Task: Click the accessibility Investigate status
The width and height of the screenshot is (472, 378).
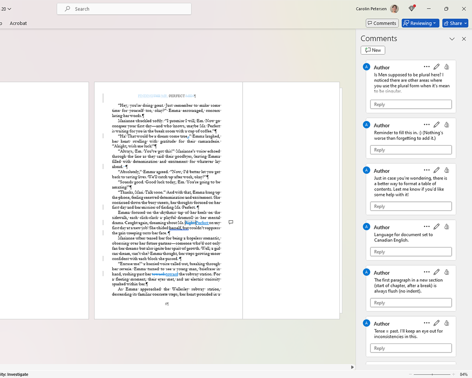Action: [x=14, y=374]
